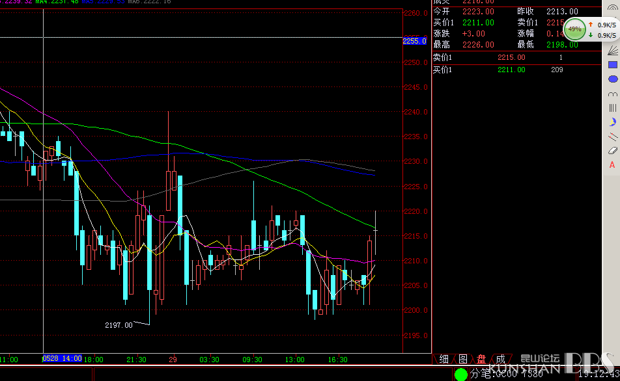This screenshot has width=620, height=381.
Task: Click the 最低 value 2198.00
Action: tap(562, 45)
